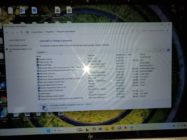Sort programs by Installed On column

click(x=121, y=55)
